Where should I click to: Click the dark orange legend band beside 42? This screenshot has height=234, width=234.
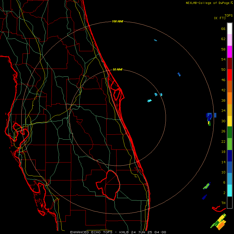click(x=230, y=86)
